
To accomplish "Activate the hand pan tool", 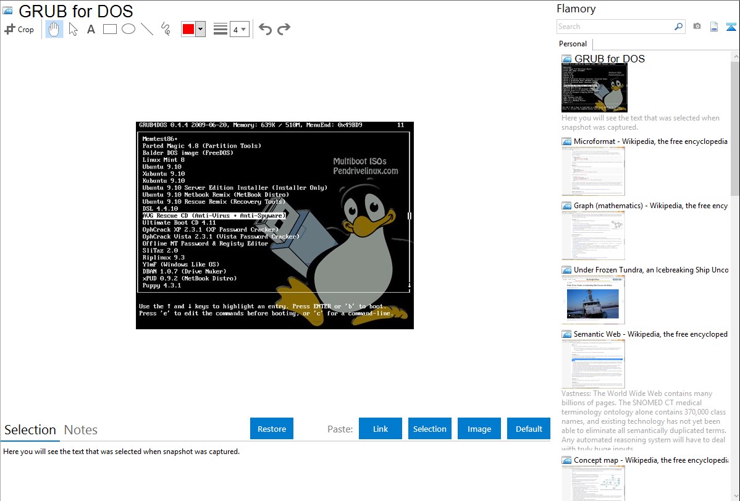I will (54, 29).
